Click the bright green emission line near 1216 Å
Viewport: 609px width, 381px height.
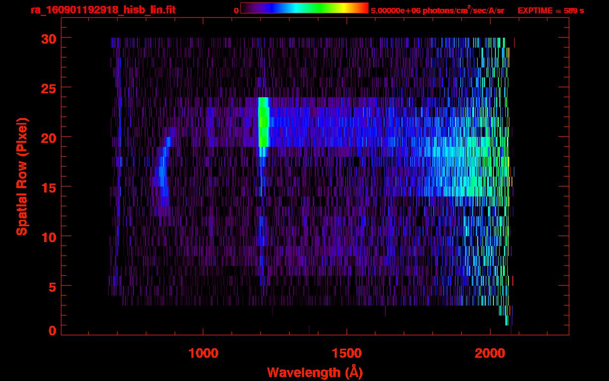263,122
